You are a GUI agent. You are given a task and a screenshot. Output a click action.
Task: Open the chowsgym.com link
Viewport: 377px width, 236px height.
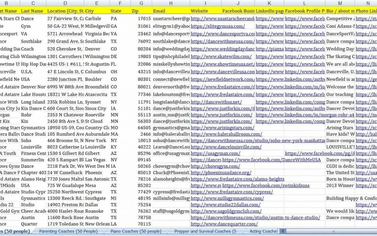[215, 166]
